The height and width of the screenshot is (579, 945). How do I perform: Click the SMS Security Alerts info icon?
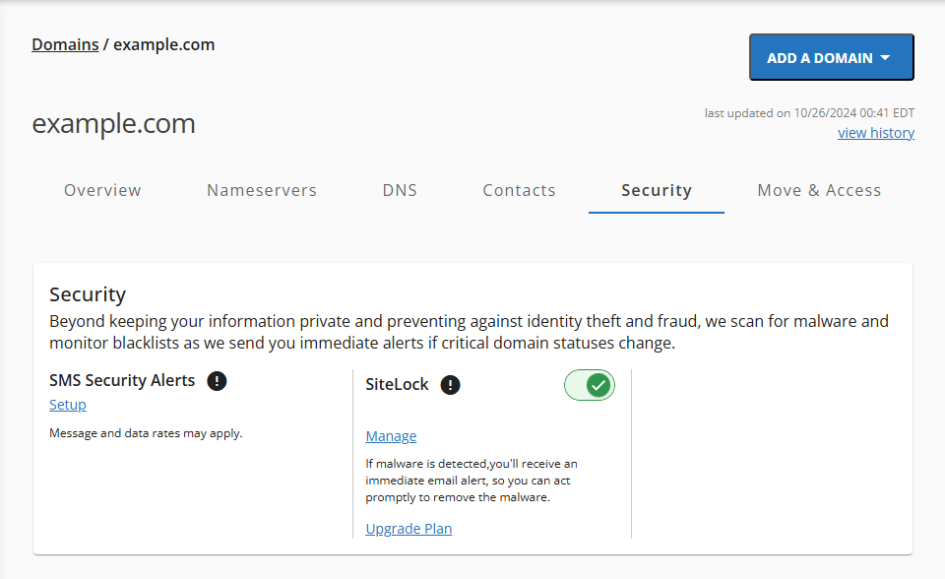(x=217, y=381)
